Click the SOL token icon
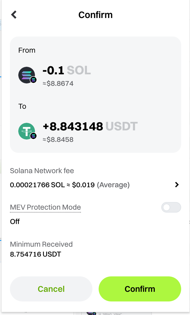Image resolution: width=190 pixels, height=315 pixels. click(x=26, y=75)
